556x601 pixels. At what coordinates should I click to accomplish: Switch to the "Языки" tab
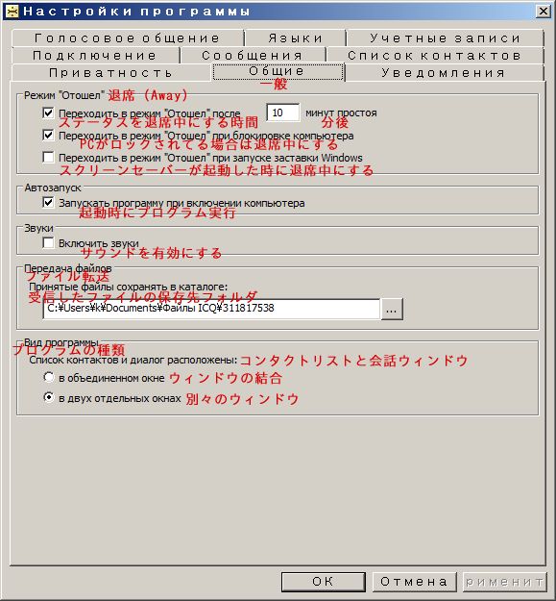pos(296,38)
